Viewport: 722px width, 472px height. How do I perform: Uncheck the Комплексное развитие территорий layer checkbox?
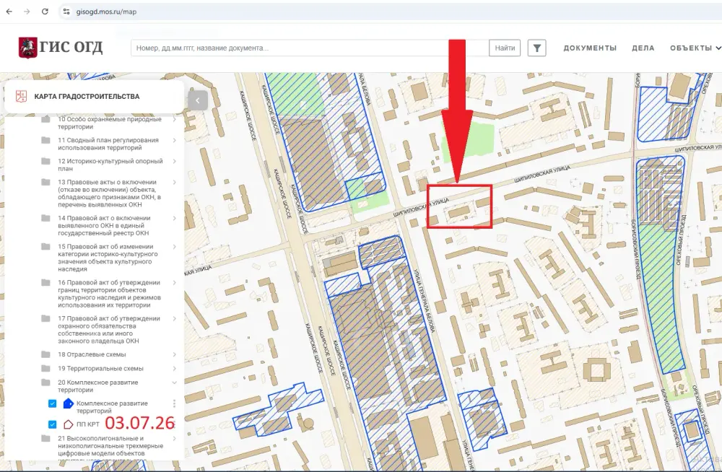coord(53,403)
